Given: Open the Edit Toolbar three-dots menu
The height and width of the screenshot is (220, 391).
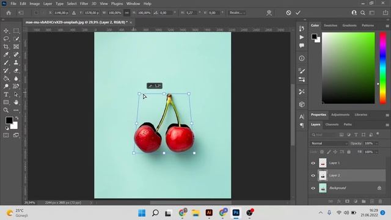Looking at the screenshot, I should point(16,110).
